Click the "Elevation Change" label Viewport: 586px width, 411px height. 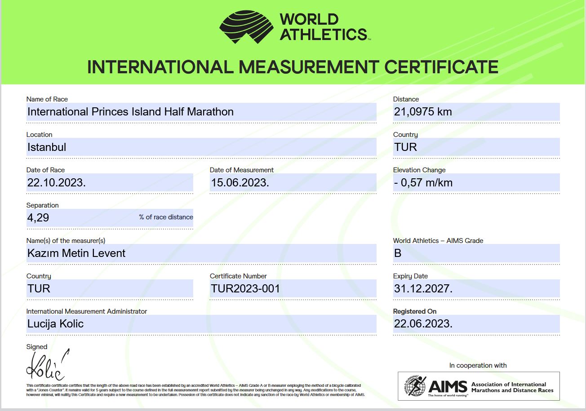(x=419, y=170)
